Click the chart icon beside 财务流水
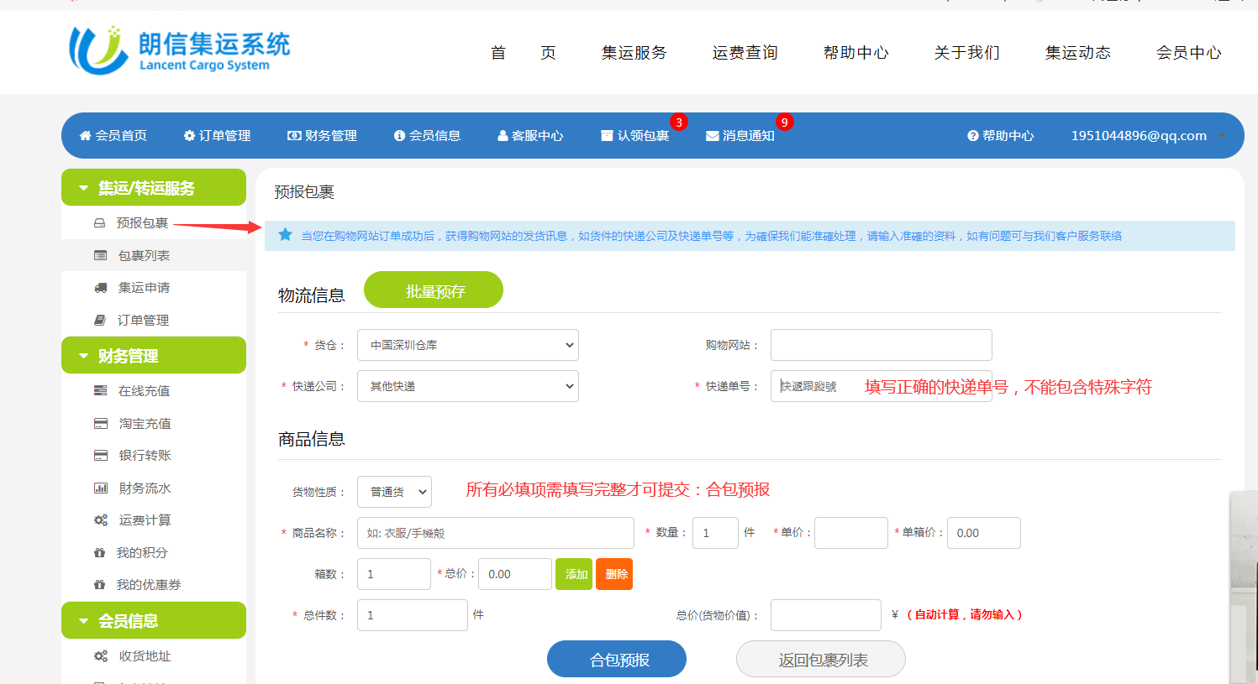 point(101,488)
